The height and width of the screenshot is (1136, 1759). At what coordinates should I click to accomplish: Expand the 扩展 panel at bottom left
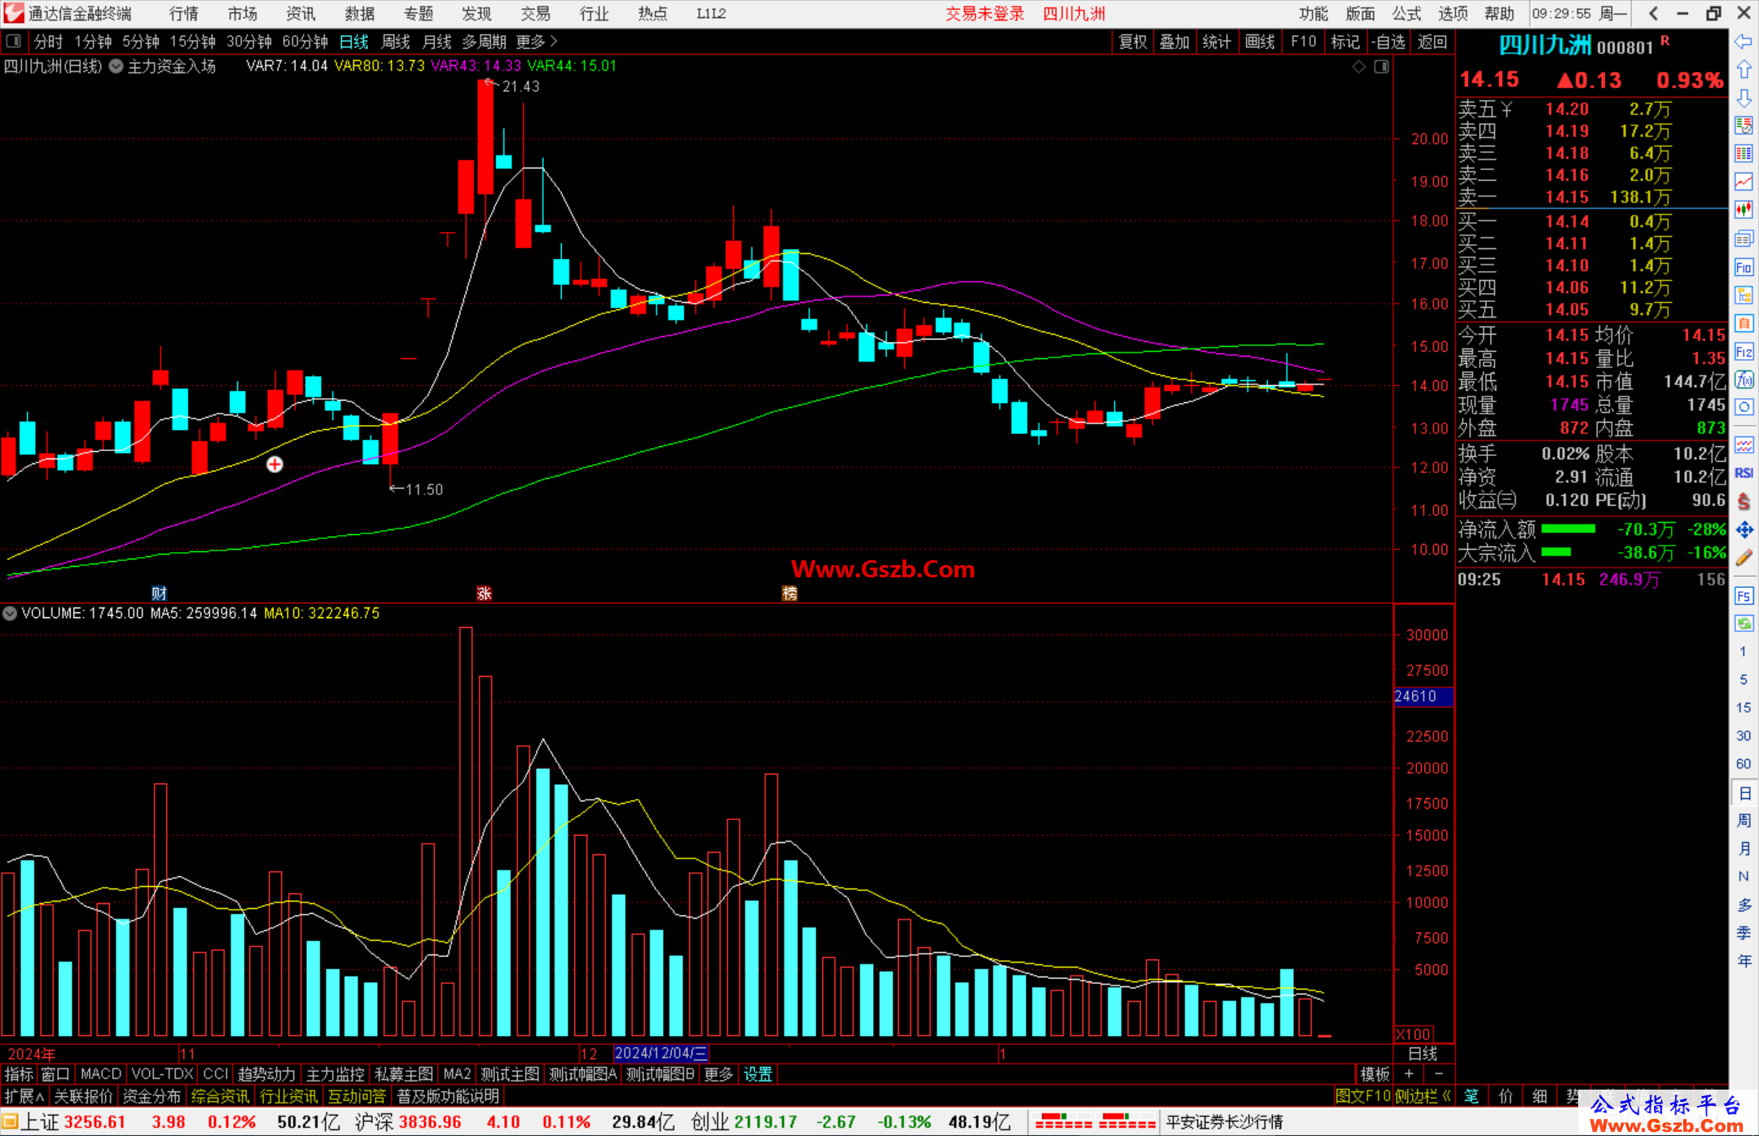pos(24,1096)
